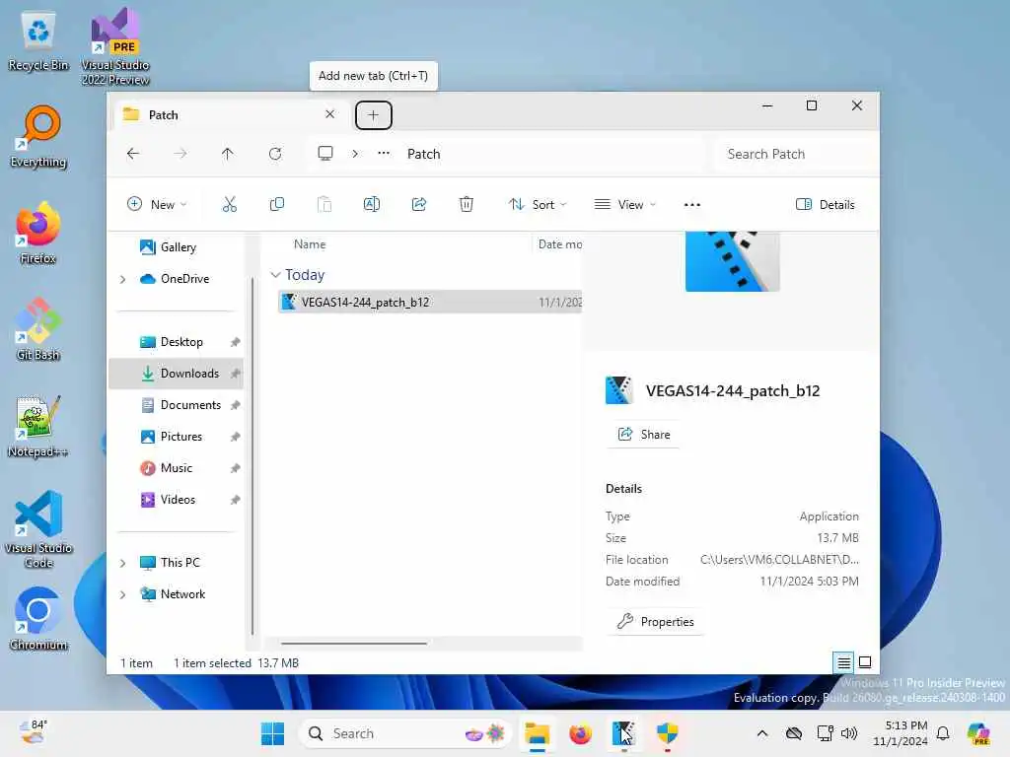Select Visual Studio 2022 Preview desktop icon

point(115,46)
